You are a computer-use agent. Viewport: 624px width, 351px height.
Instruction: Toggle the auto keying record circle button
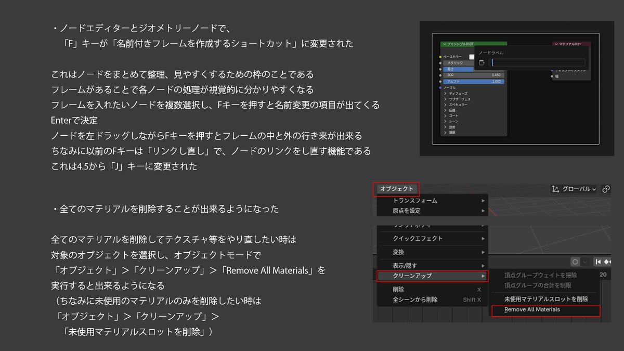click(x=575, y=262)
